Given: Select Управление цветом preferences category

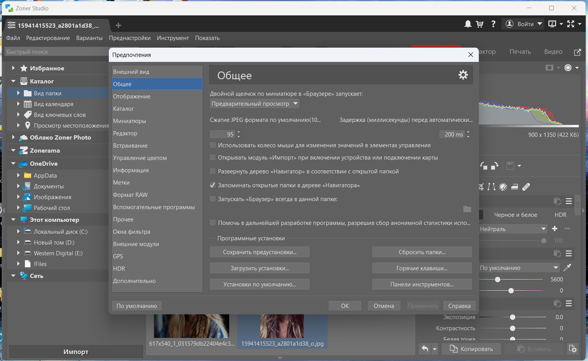Looking at the screenshot, I should (140, 158).
